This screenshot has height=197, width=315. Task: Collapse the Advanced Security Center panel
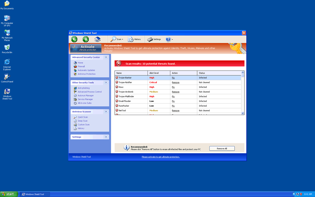point(106,57)
